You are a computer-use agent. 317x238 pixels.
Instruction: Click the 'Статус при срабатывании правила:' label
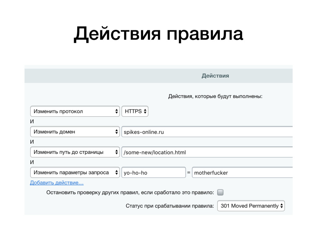pyautogui.click(x=170, y=206)
